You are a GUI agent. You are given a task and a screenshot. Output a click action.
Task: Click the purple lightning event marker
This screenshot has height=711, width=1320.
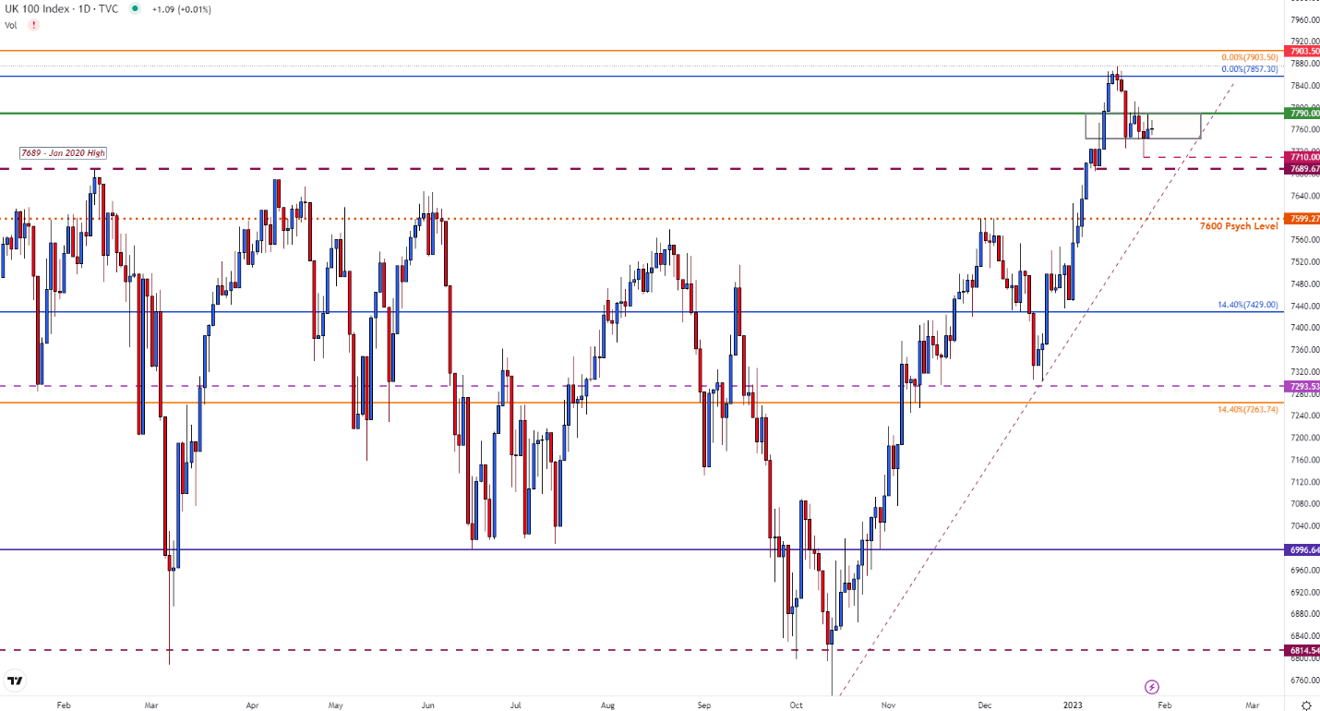click(x=1152, y=687)
